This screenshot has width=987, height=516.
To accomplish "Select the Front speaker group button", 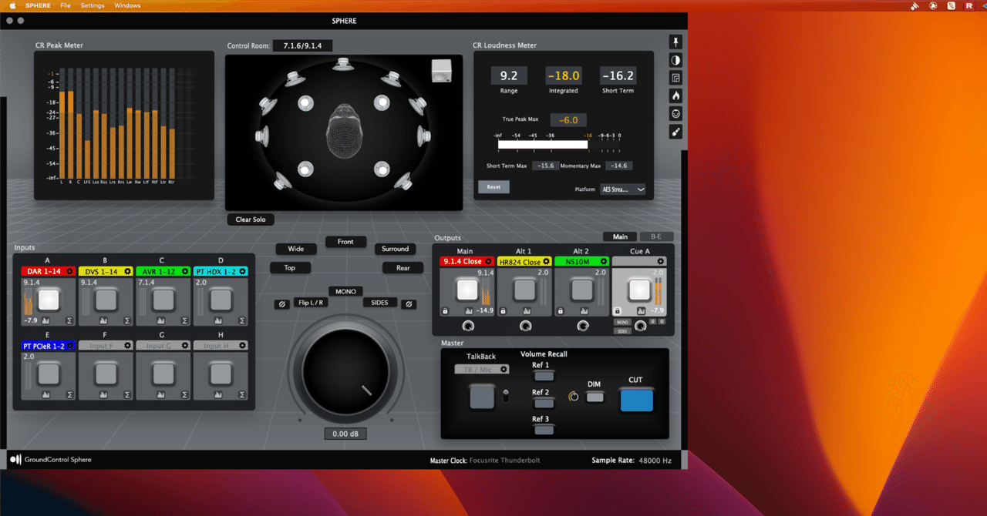I will 345,242.
